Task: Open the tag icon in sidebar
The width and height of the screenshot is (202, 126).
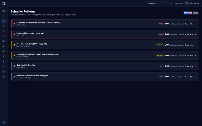Action: coord(4,72)
